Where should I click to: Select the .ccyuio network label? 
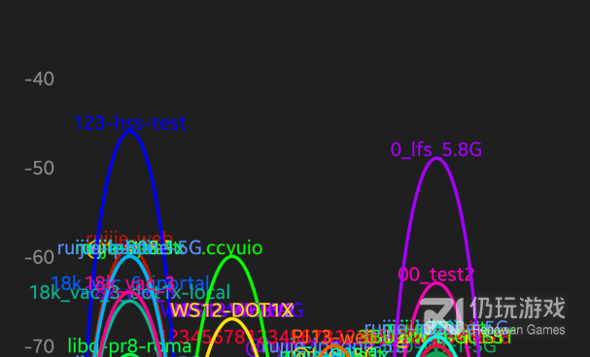(x=232, y=248)
